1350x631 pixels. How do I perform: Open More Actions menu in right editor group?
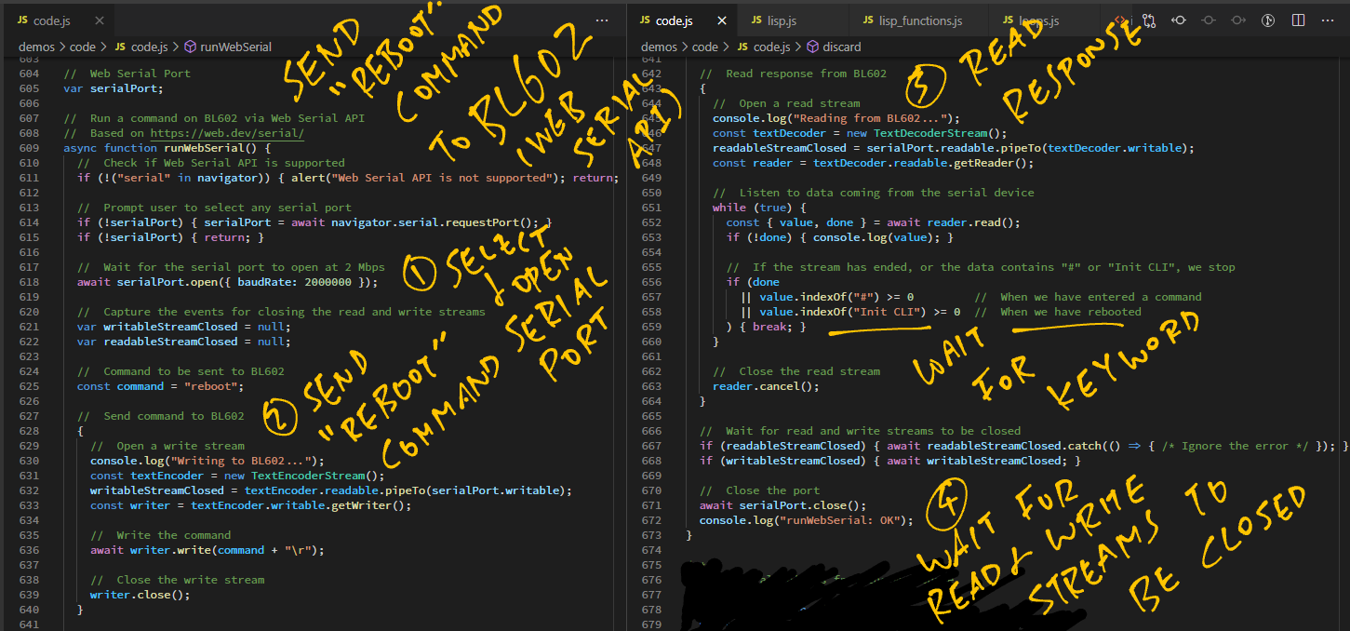(x=1328, y=20)
